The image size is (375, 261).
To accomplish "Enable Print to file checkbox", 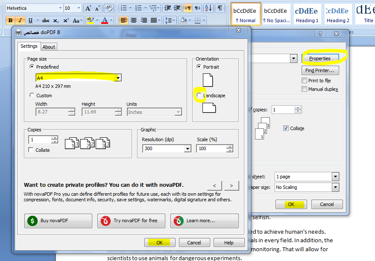I will [304, 81].
